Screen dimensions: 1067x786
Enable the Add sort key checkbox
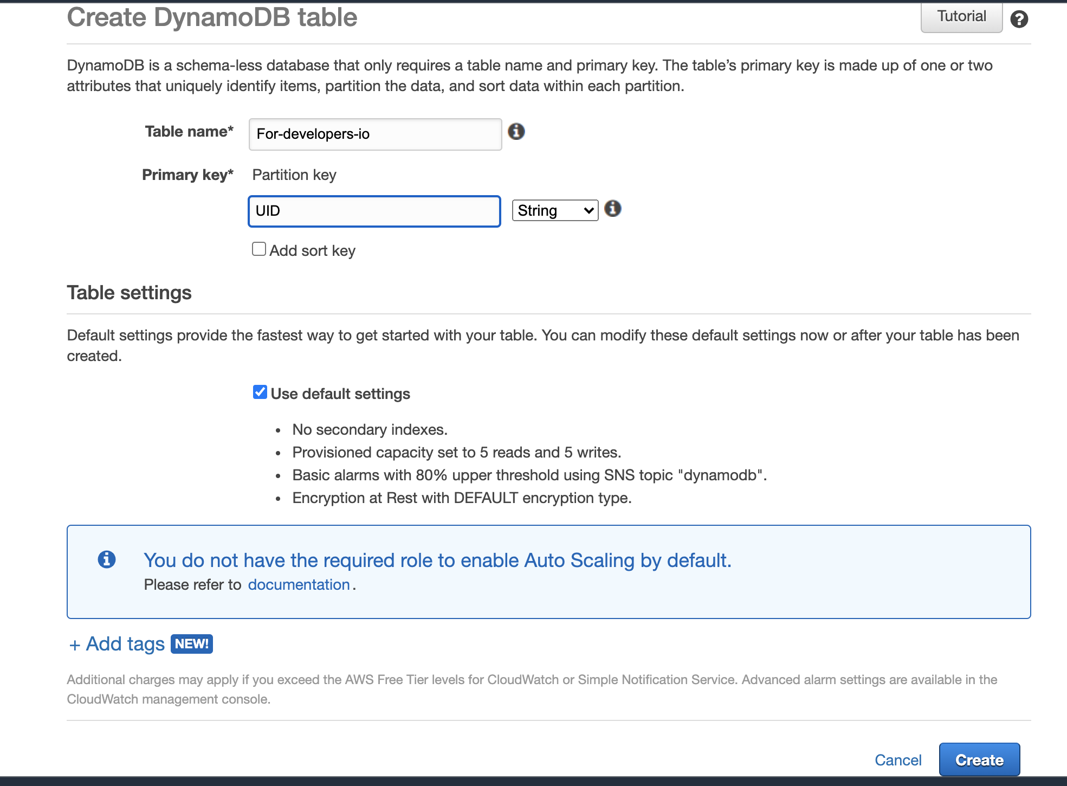click(258, 248)
